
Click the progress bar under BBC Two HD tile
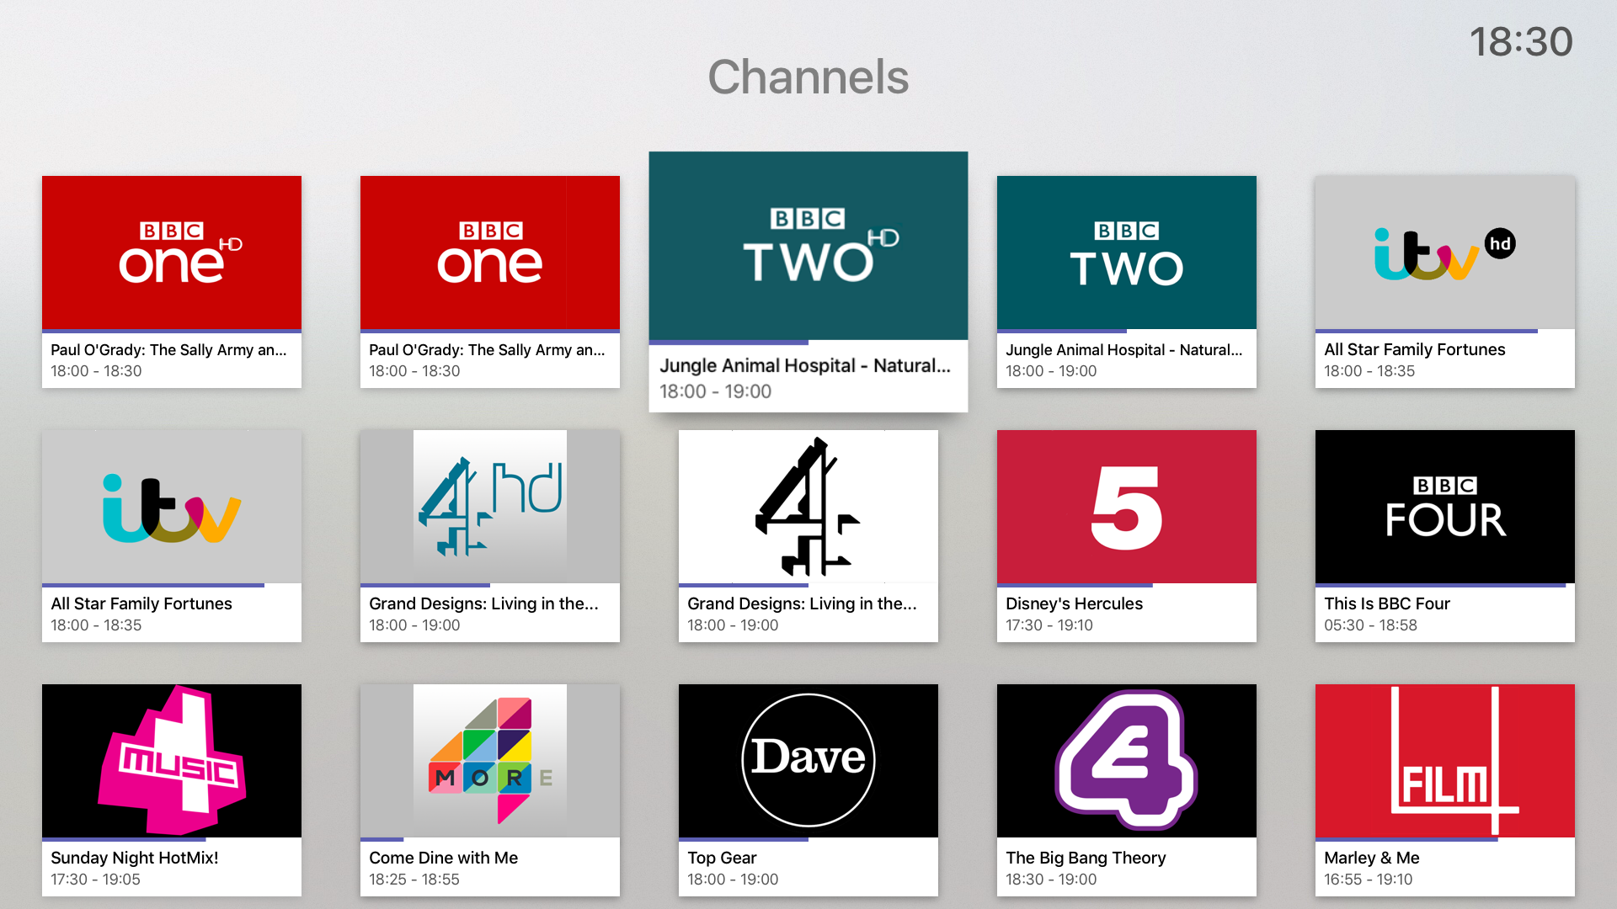[x=808, y=343]
